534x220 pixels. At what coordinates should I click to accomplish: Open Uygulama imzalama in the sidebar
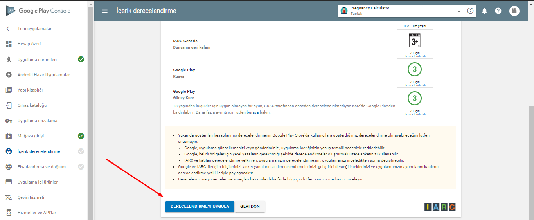[37, 121]
